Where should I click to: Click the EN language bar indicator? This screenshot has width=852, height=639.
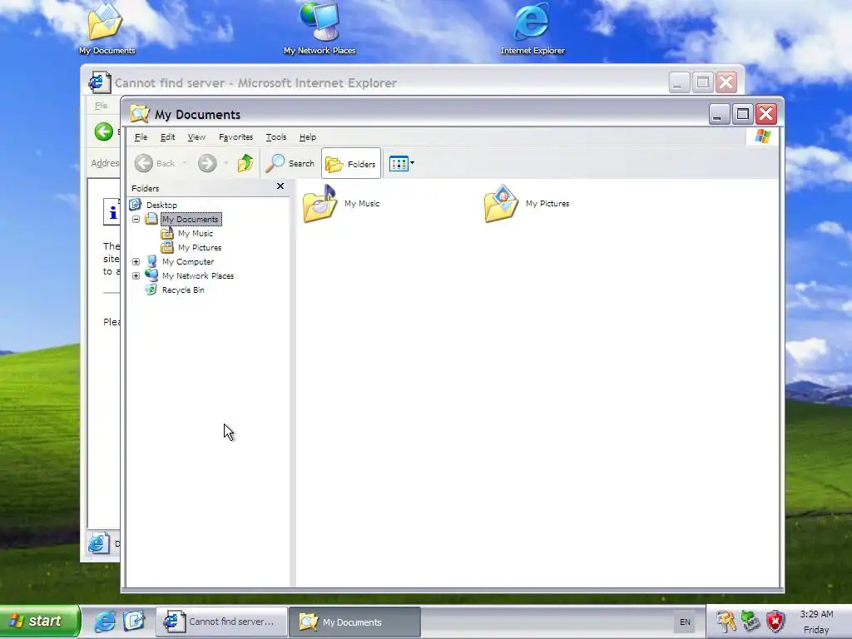(x=685, y=622)
